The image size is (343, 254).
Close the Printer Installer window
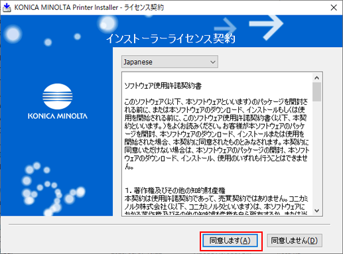(x=334, y=7)
